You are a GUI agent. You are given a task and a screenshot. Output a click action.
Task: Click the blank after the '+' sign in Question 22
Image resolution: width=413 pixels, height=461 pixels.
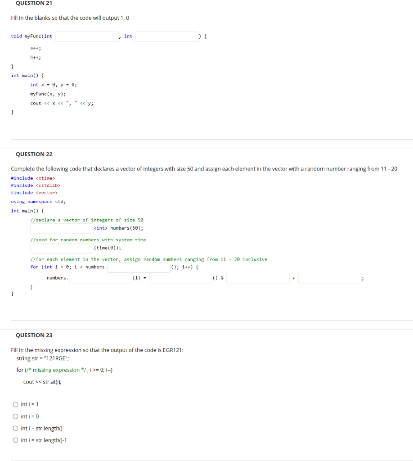[329, 278]
